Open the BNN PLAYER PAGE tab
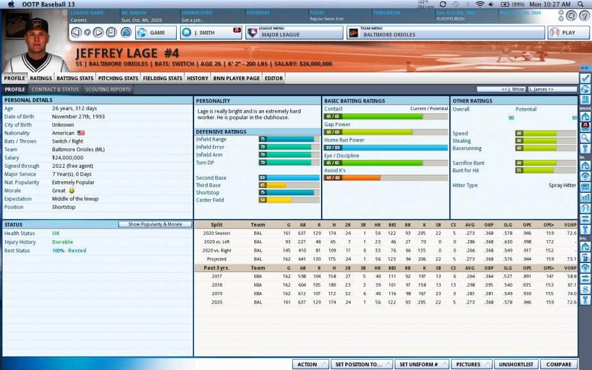The height and width of the screenshot is (370, 592). [236, 78]
